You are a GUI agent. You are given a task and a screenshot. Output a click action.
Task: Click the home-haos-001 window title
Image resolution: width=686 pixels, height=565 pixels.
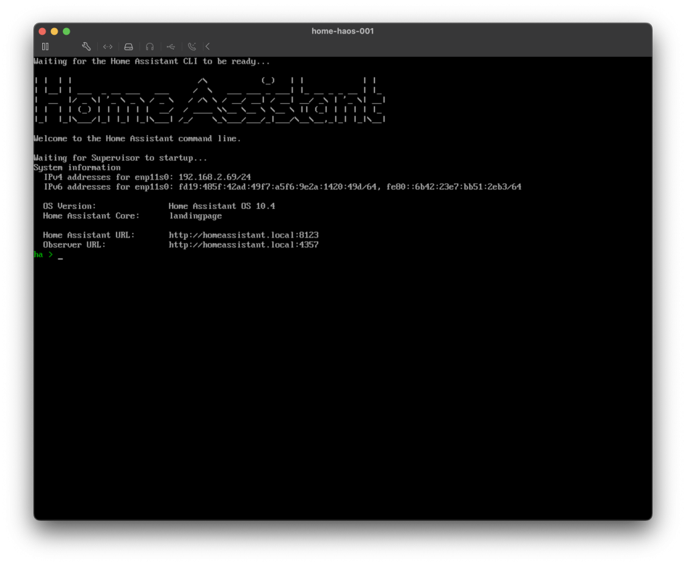click(342, 31)
